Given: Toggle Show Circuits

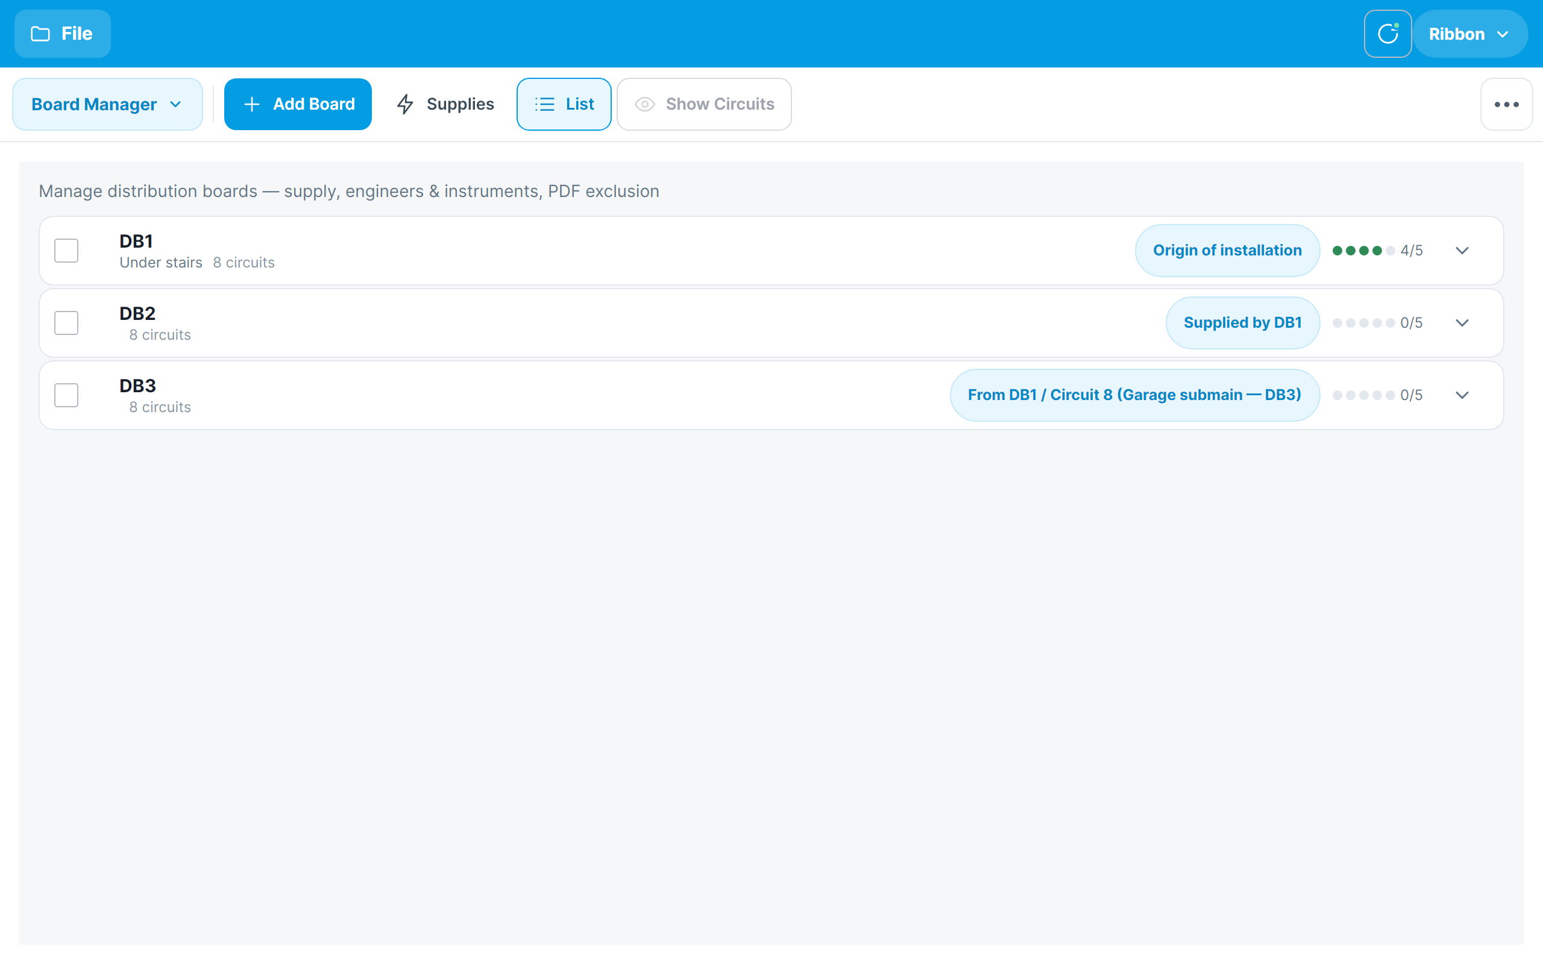Looking at the screenshot, I should 704,104.
